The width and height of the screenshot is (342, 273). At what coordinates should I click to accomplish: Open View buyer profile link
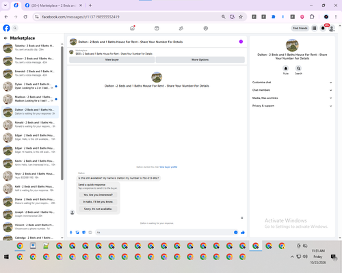tap(168, 167)
